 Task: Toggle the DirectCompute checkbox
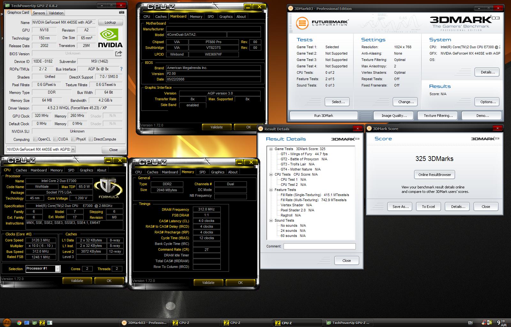click(91, 139)
